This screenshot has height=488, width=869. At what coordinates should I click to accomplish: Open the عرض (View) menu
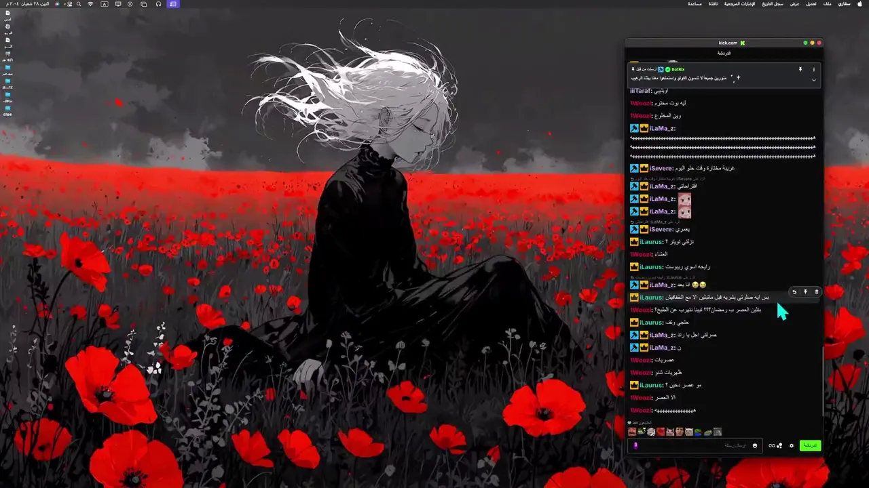pyautogui.click(x=794, y=4)
